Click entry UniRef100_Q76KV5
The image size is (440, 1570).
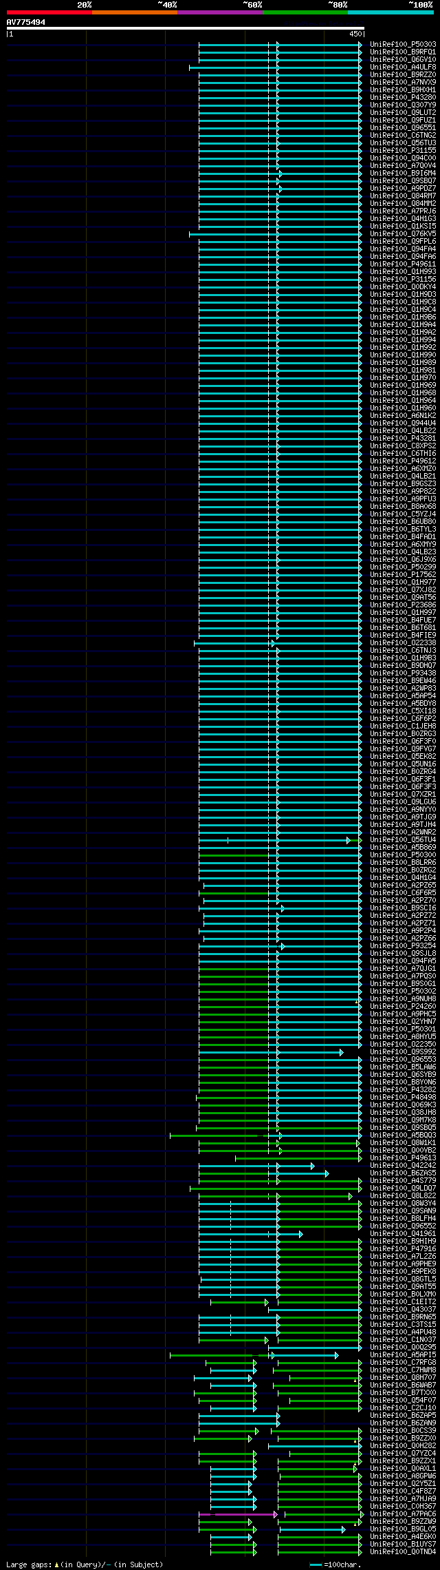[x=403, y=233]
